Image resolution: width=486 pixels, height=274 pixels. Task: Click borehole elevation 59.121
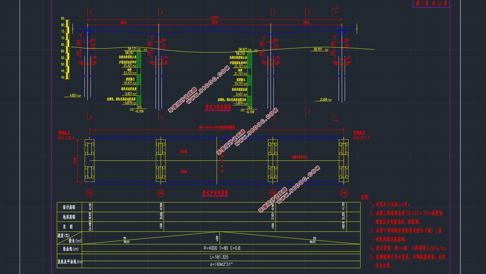[132, 49]
